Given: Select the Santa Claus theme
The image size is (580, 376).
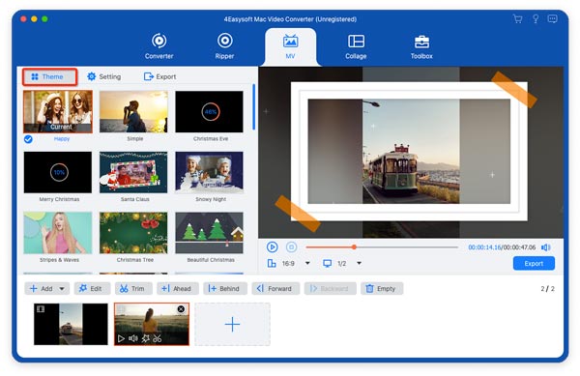Looking at the screenshot, I should [x=133, y=172].
